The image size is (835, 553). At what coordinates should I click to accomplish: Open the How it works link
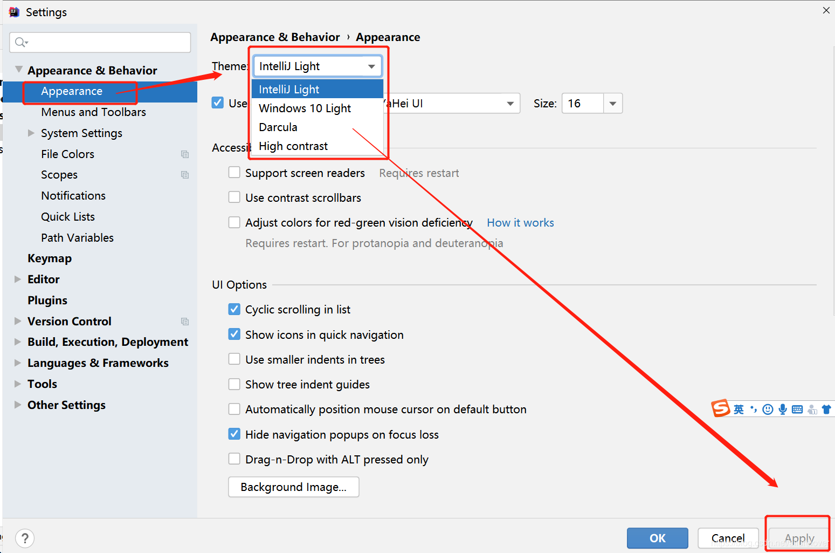tap(520, 223)
